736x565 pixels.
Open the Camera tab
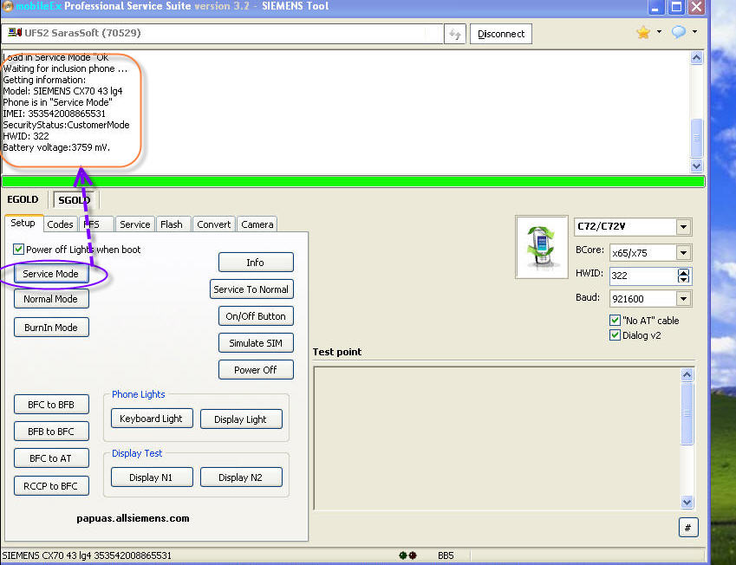[257, 224]
